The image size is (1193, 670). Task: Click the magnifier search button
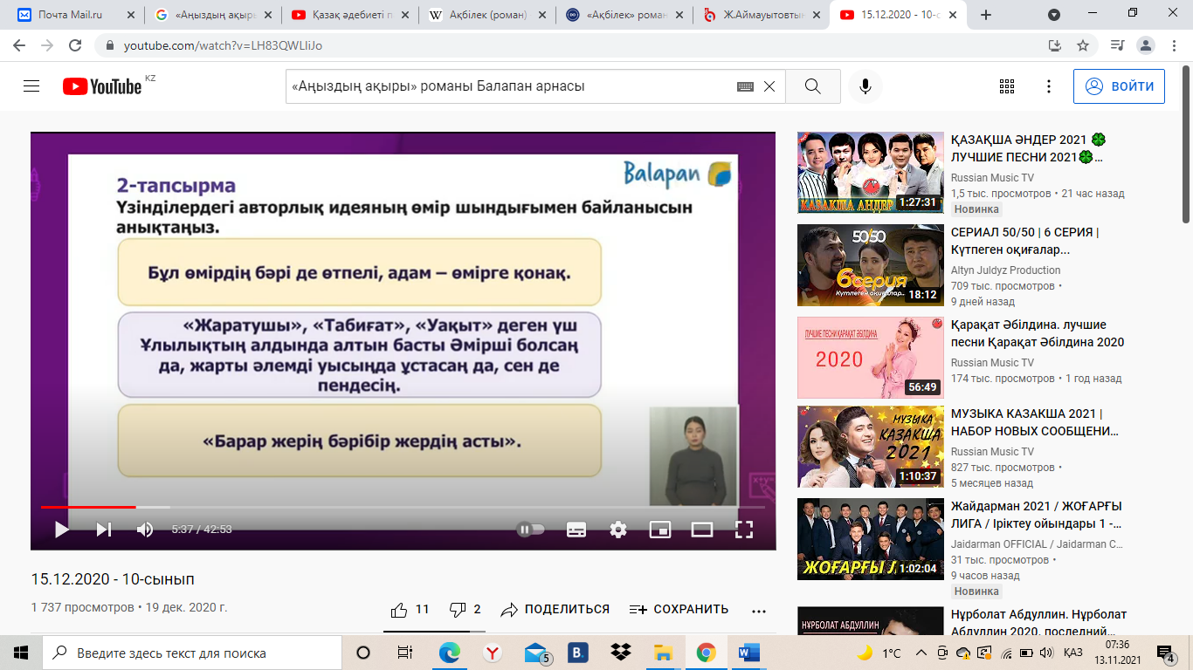812,86
